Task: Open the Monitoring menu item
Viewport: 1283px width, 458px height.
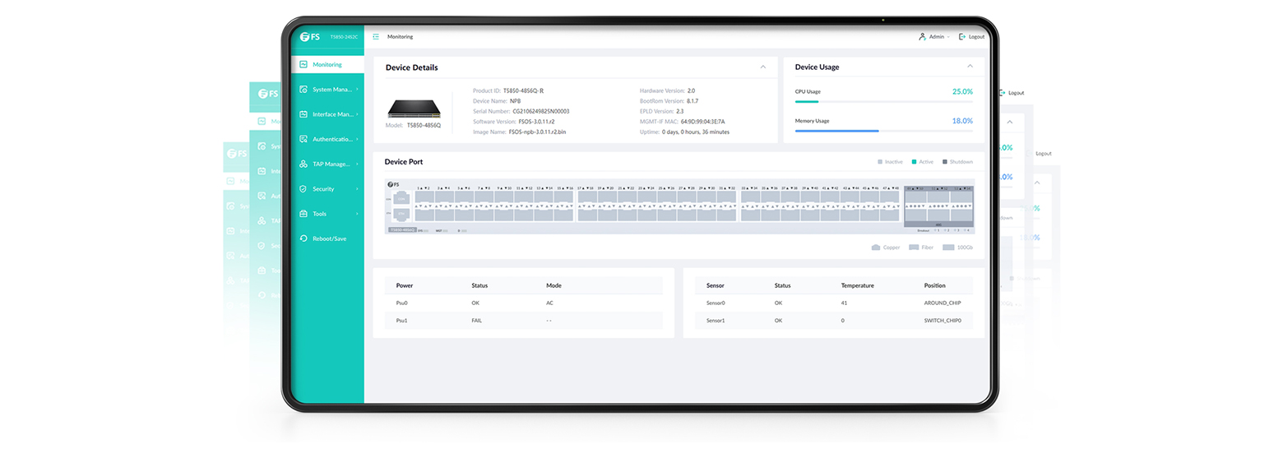Action: coord(327,64)
